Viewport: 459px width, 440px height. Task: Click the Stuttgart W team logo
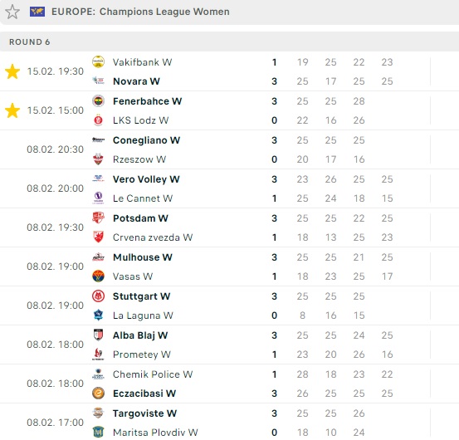point(98,296)
